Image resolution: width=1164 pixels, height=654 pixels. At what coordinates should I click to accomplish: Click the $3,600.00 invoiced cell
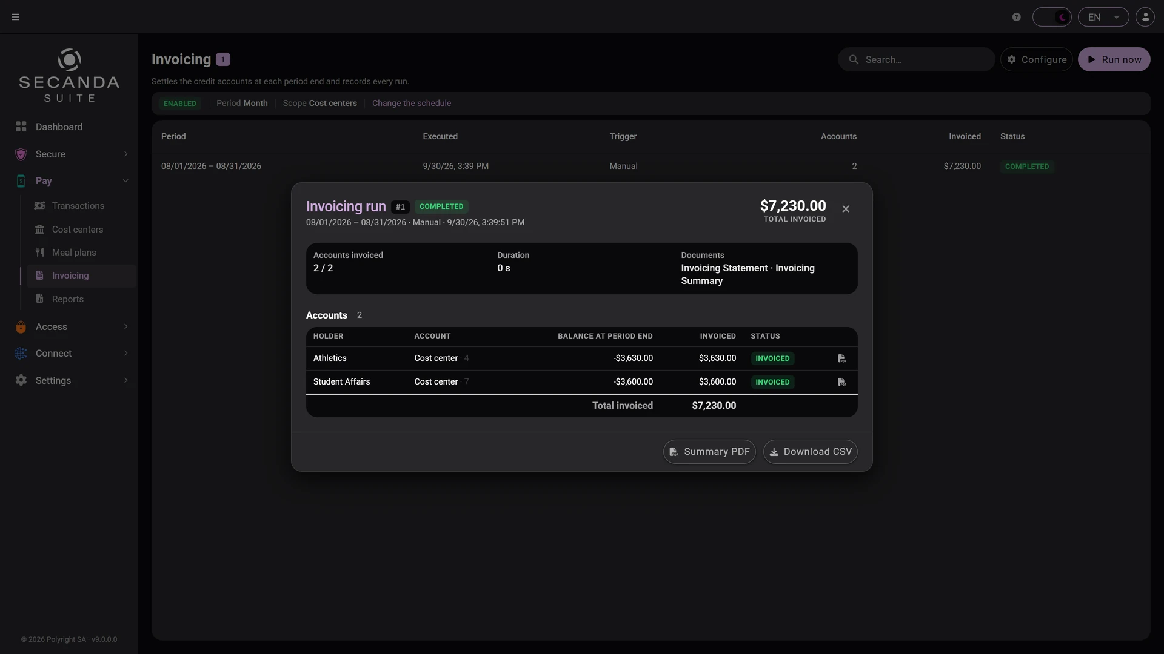point(717,382)
